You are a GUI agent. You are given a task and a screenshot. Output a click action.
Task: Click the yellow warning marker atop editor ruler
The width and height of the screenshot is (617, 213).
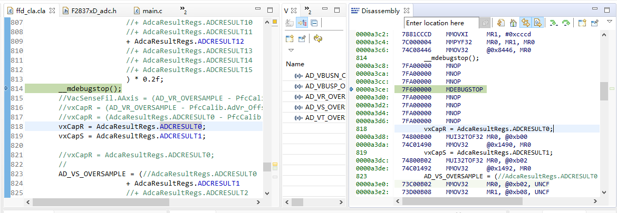tap(275, 22)
